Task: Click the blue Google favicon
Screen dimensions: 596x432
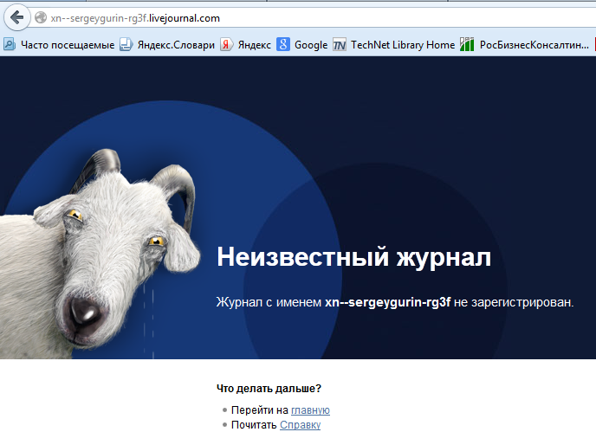Action: [282, 44]
